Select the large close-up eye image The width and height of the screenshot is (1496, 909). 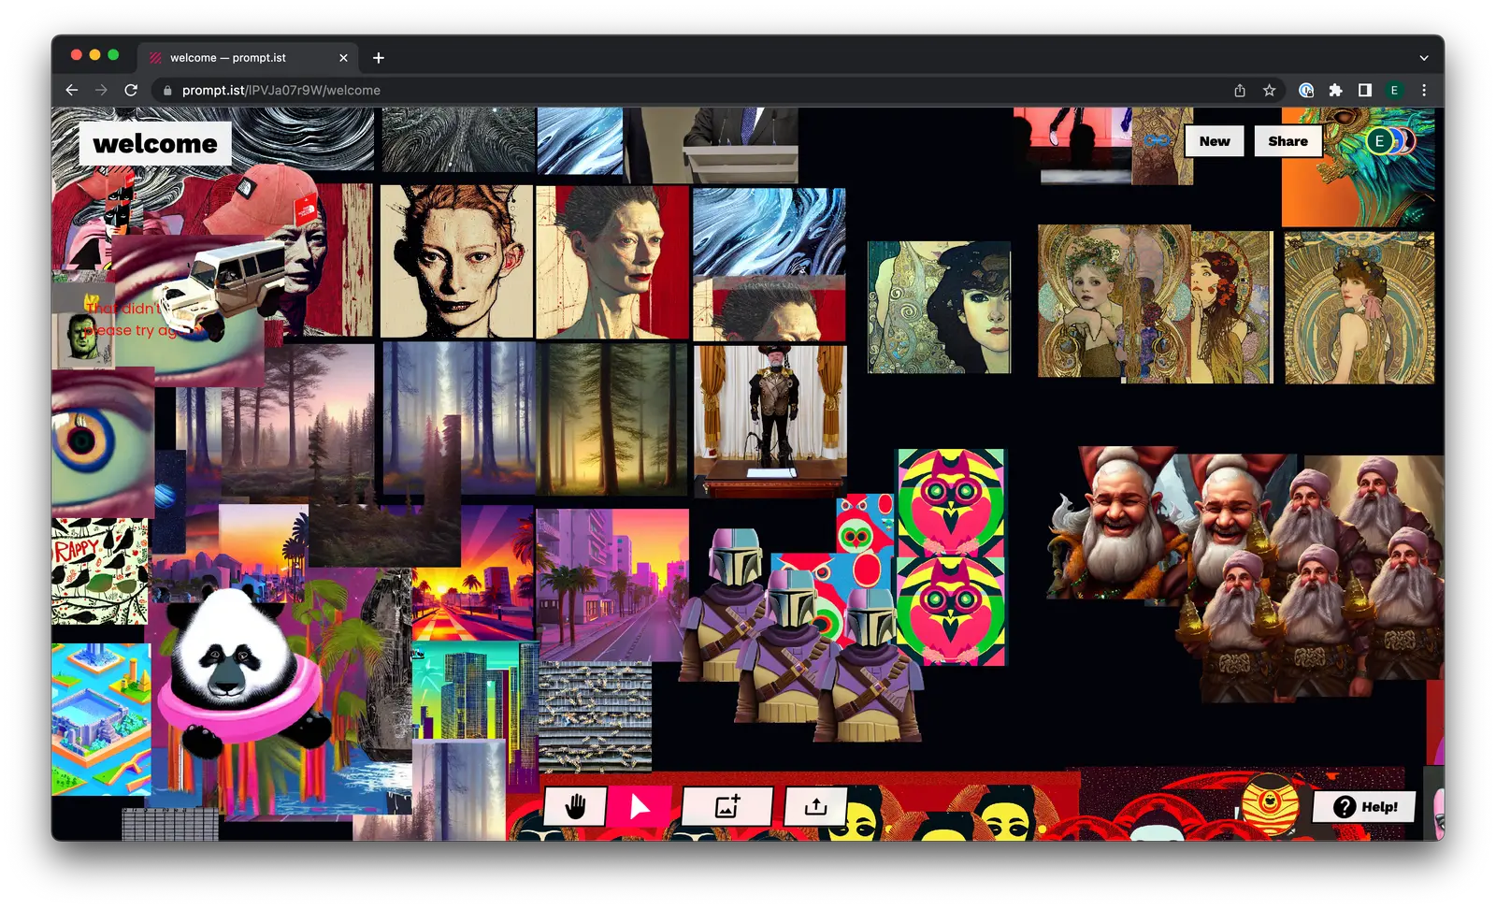click(x=101, y=442)
